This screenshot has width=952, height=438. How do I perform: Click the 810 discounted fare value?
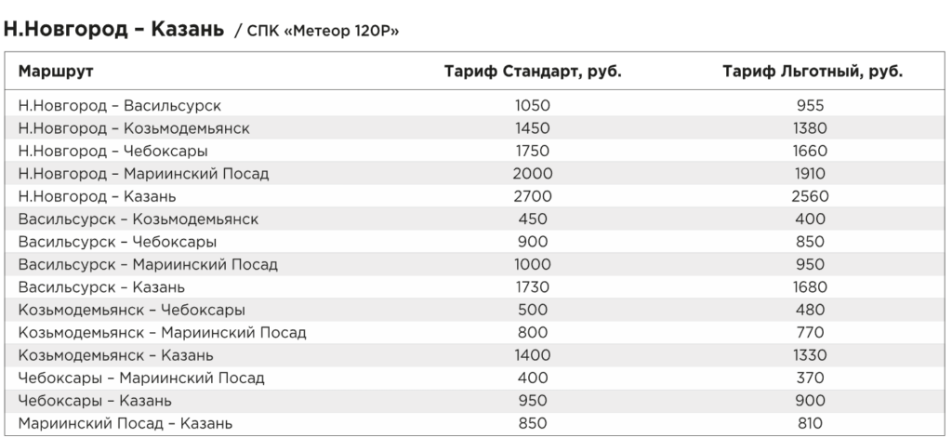(810, 423)
